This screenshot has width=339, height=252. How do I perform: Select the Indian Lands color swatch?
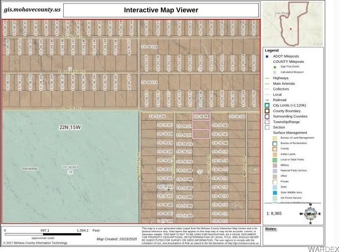click(x=274, y=154)
